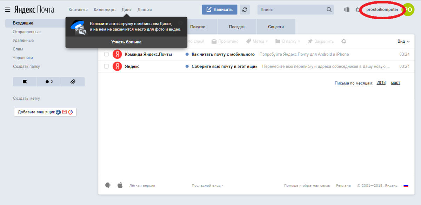Click the Яндекс sender avatar in the Команда Яндекс.Почты row
The image size is (421, 205).
pyautogui.click(x=117, y=54)
